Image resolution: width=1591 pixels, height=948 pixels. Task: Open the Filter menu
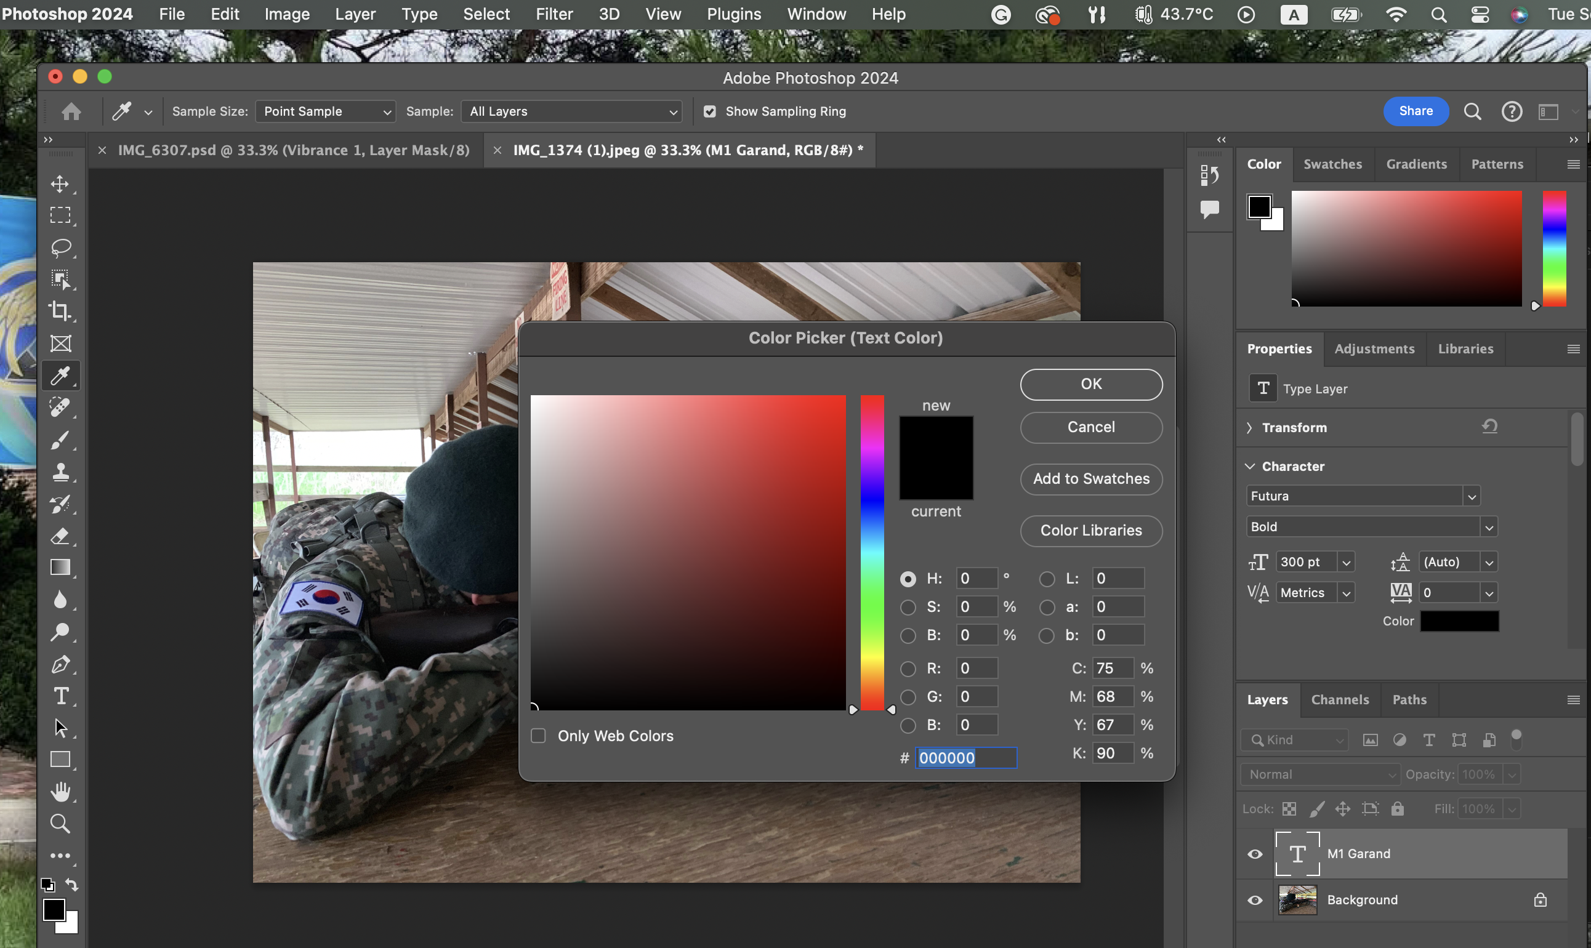tap(554, 14)
